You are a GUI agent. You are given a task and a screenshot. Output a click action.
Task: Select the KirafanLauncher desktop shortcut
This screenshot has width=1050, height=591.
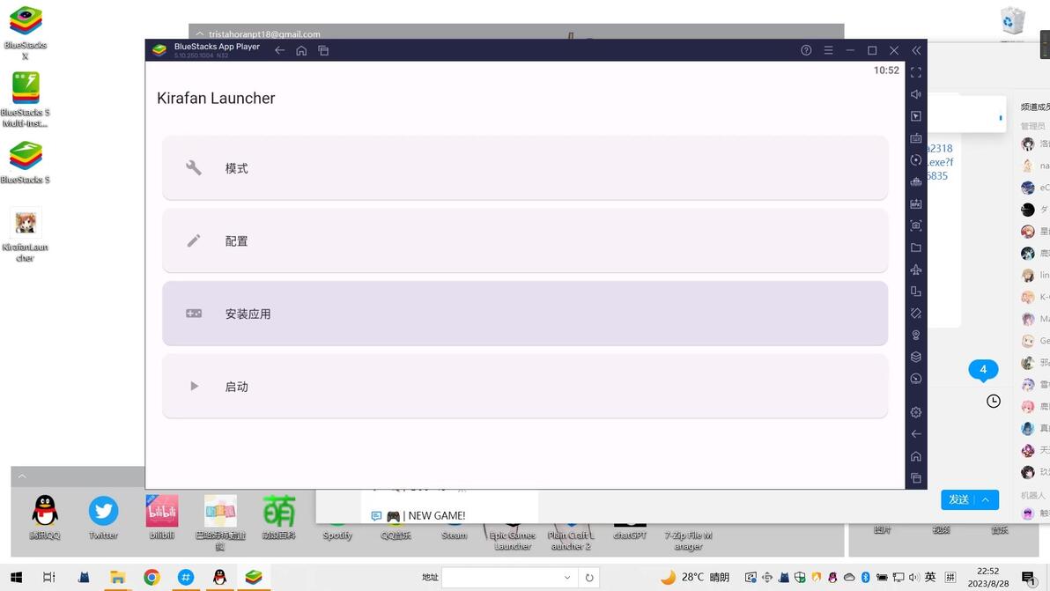[26, 234]
